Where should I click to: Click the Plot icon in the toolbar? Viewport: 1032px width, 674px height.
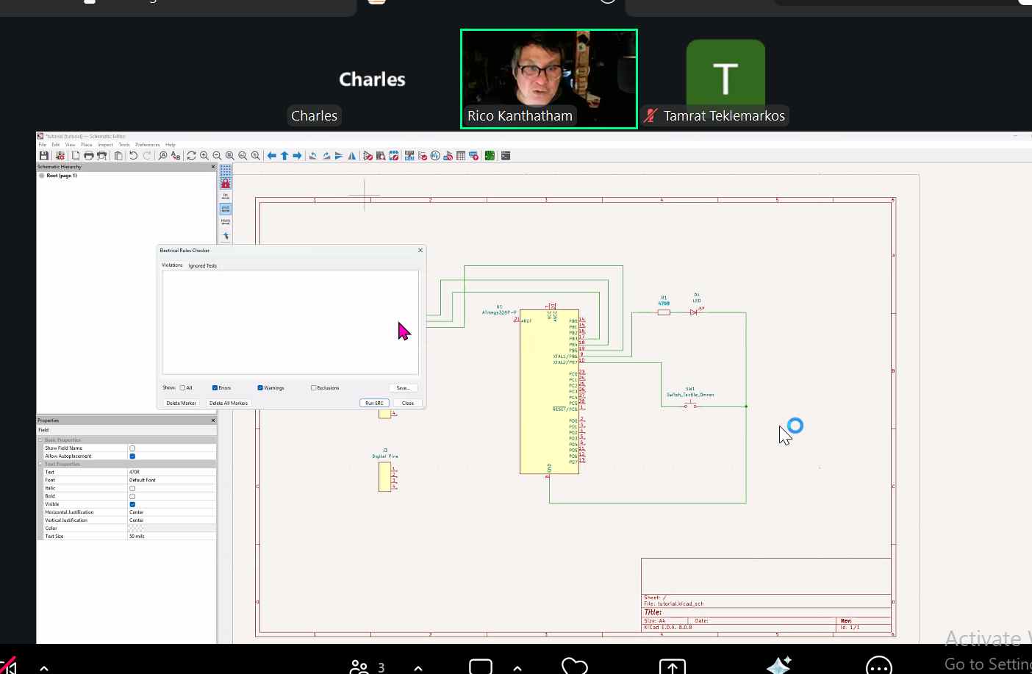pyautogui.click(x=102, y=156)
